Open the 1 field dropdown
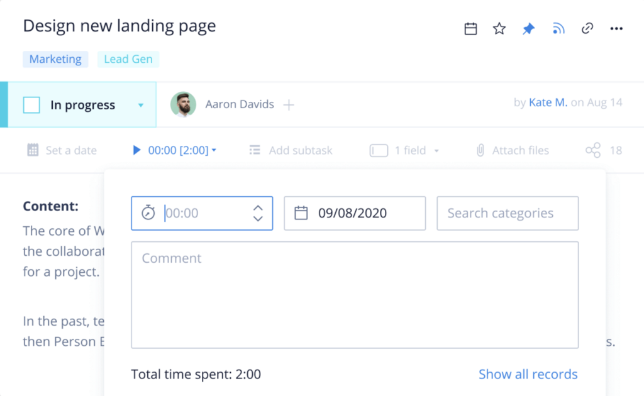The image size is (644, 396). point(436,150)
